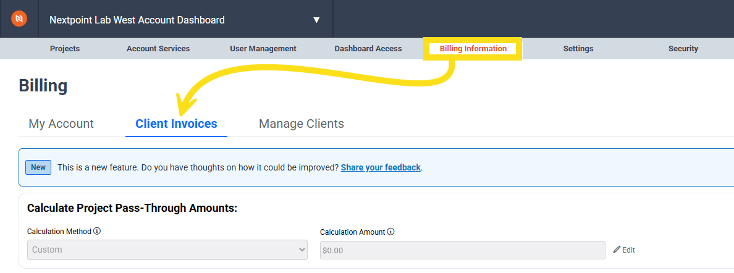734x273 pixels.
Task: Click the info icon beside Calculation Amount
Action: (x=391, y=232)
